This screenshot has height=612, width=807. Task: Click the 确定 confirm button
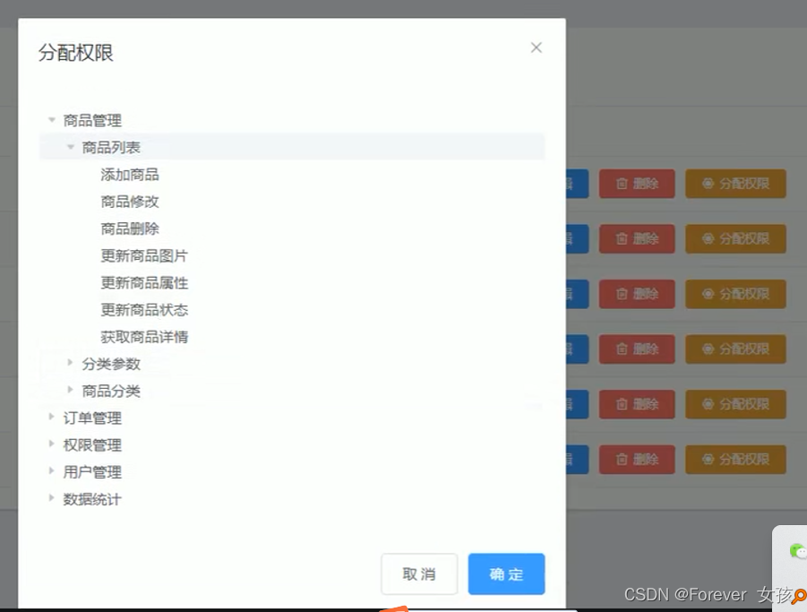pyautogui.click(x=506, y=573)
